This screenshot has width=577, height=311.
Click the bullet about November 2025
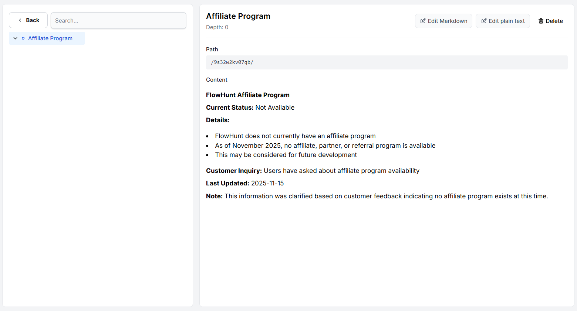click(325, 146)
